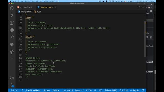Viewport: 164px width, 92px height.
Task: Toggle secondary sidebar layout icon in title bar
Action: pyautogui.click(x=142, y=3)
